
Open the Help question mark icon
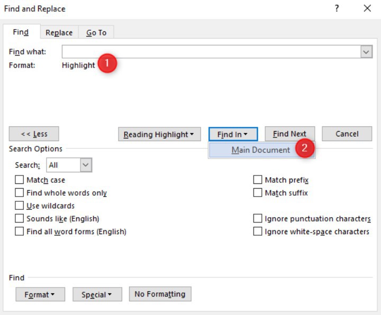[x=337, y=8]
